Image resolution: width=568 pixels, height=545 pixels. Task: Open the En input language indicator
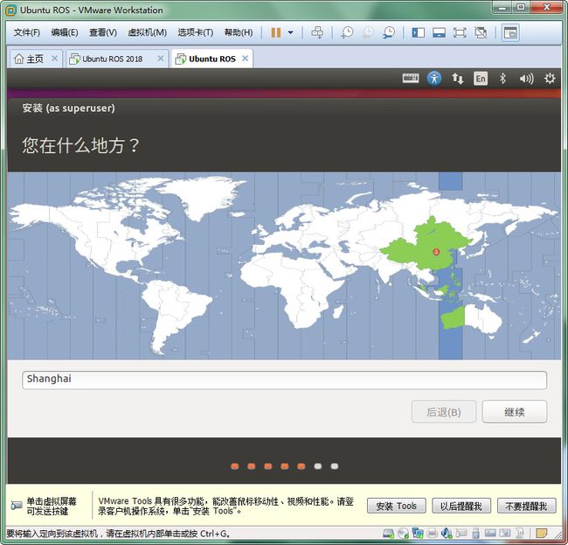tap(481, 79)
